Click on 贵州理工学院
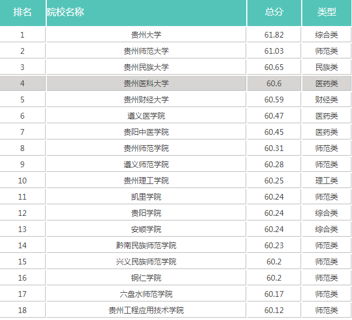This screenshot has height=320, width=352. (x=146, y=181)
